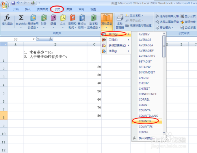Open the Name Manager icon
Image resolution: width=197 pixels, height=153 pixels.
point(120,18)
